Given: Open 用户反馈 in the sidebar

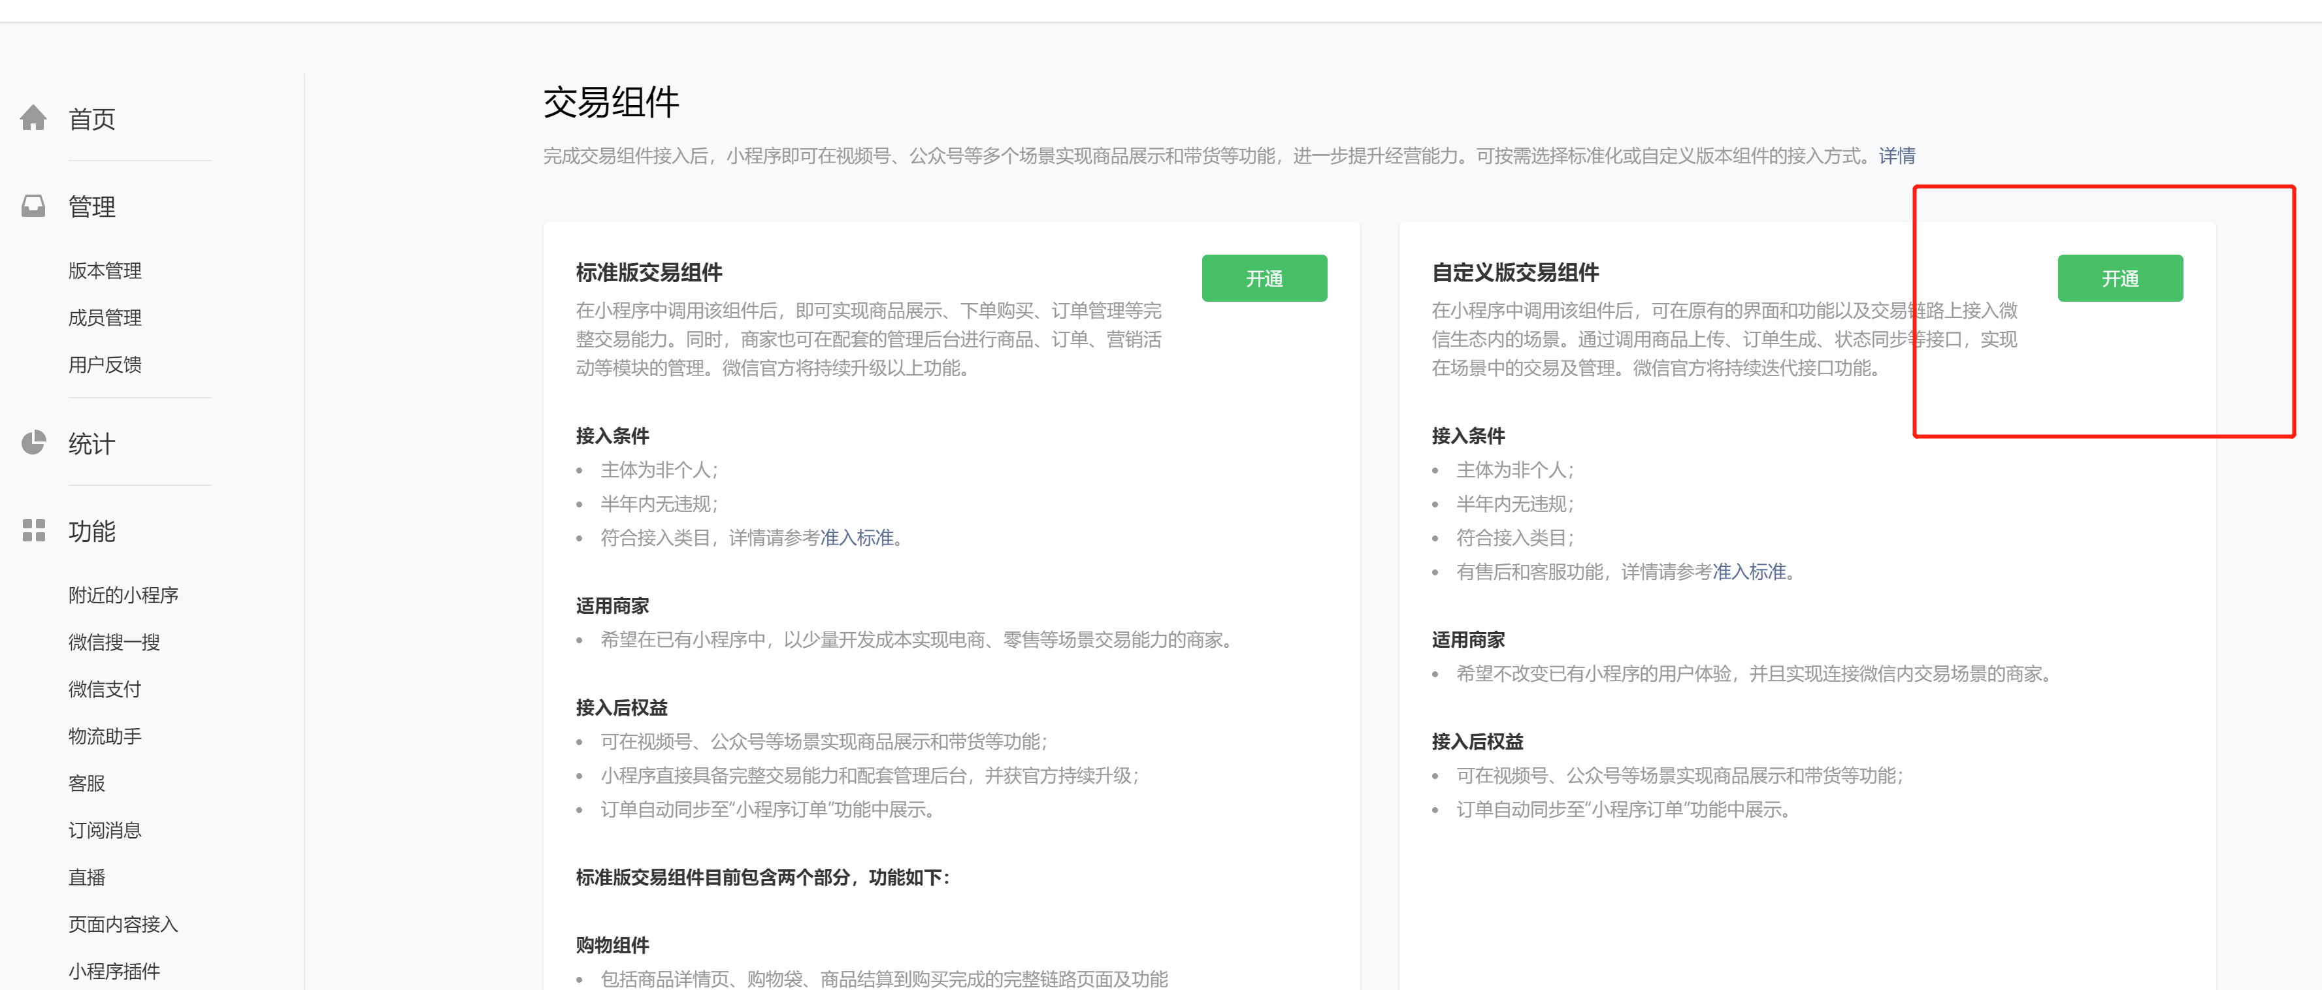Looking at the screenshot, I should [x=105, y=364].
